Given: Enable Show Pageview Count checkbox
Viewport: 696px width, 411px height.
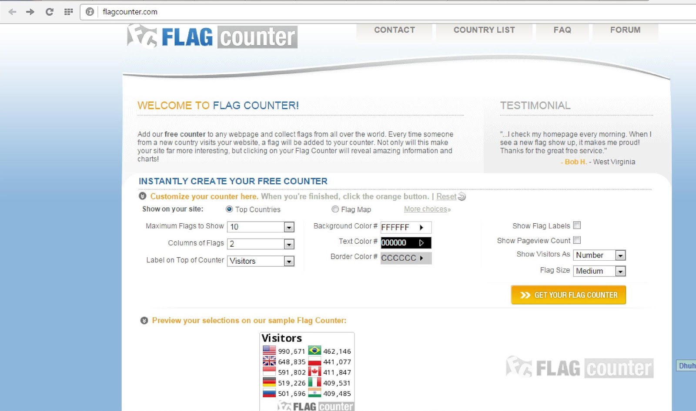Looking at the screenshot, I should (577, 240).
